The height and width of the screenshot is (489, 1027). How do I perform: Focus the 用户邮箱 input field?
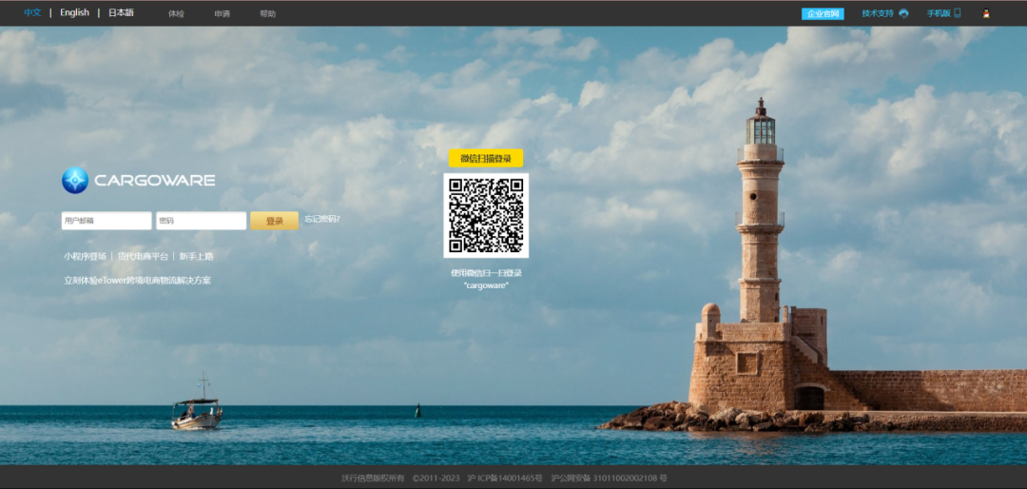pos(107,221)
